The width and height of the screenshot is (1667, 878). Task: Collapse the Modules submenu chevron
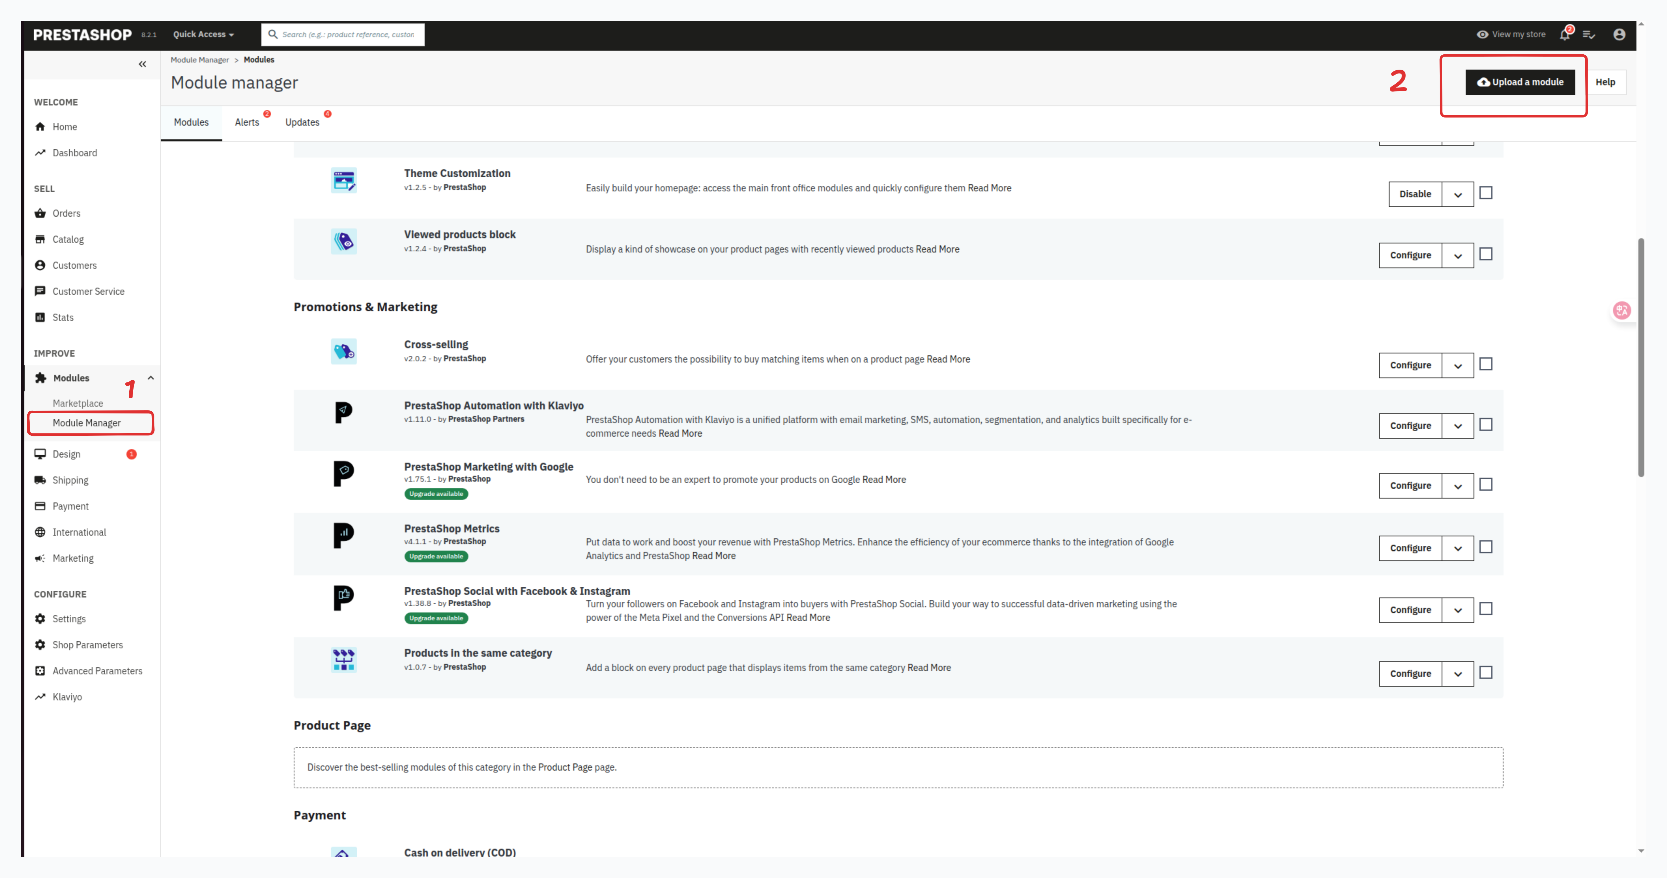tap(151, 378)
